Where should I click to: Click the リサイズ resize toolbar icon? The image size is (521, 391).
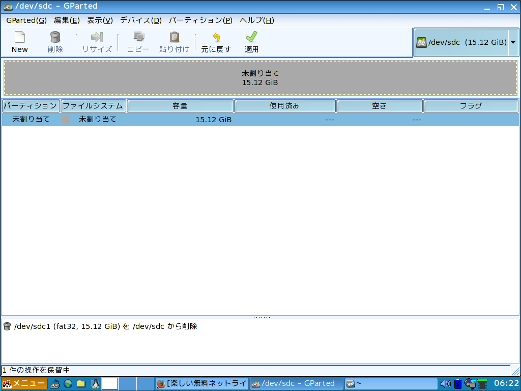click(x=97, y=37)
